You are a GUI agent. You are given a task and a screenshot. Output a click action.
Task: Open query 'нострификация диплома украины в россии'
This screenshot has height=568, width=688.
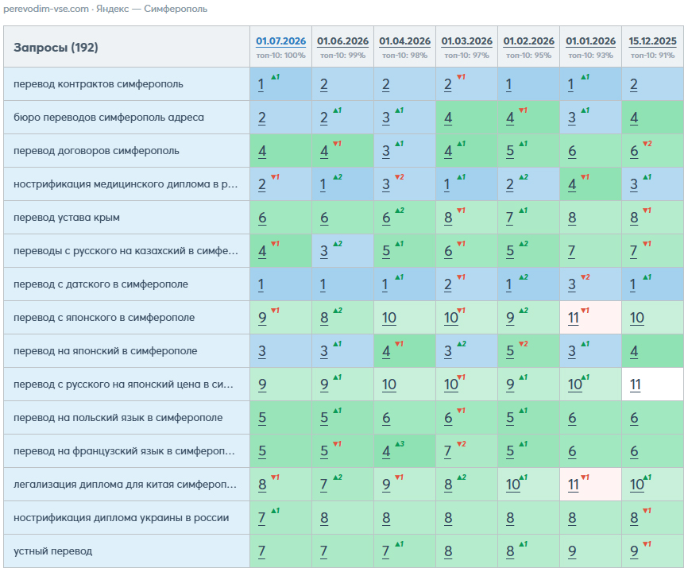click(121, 518)
